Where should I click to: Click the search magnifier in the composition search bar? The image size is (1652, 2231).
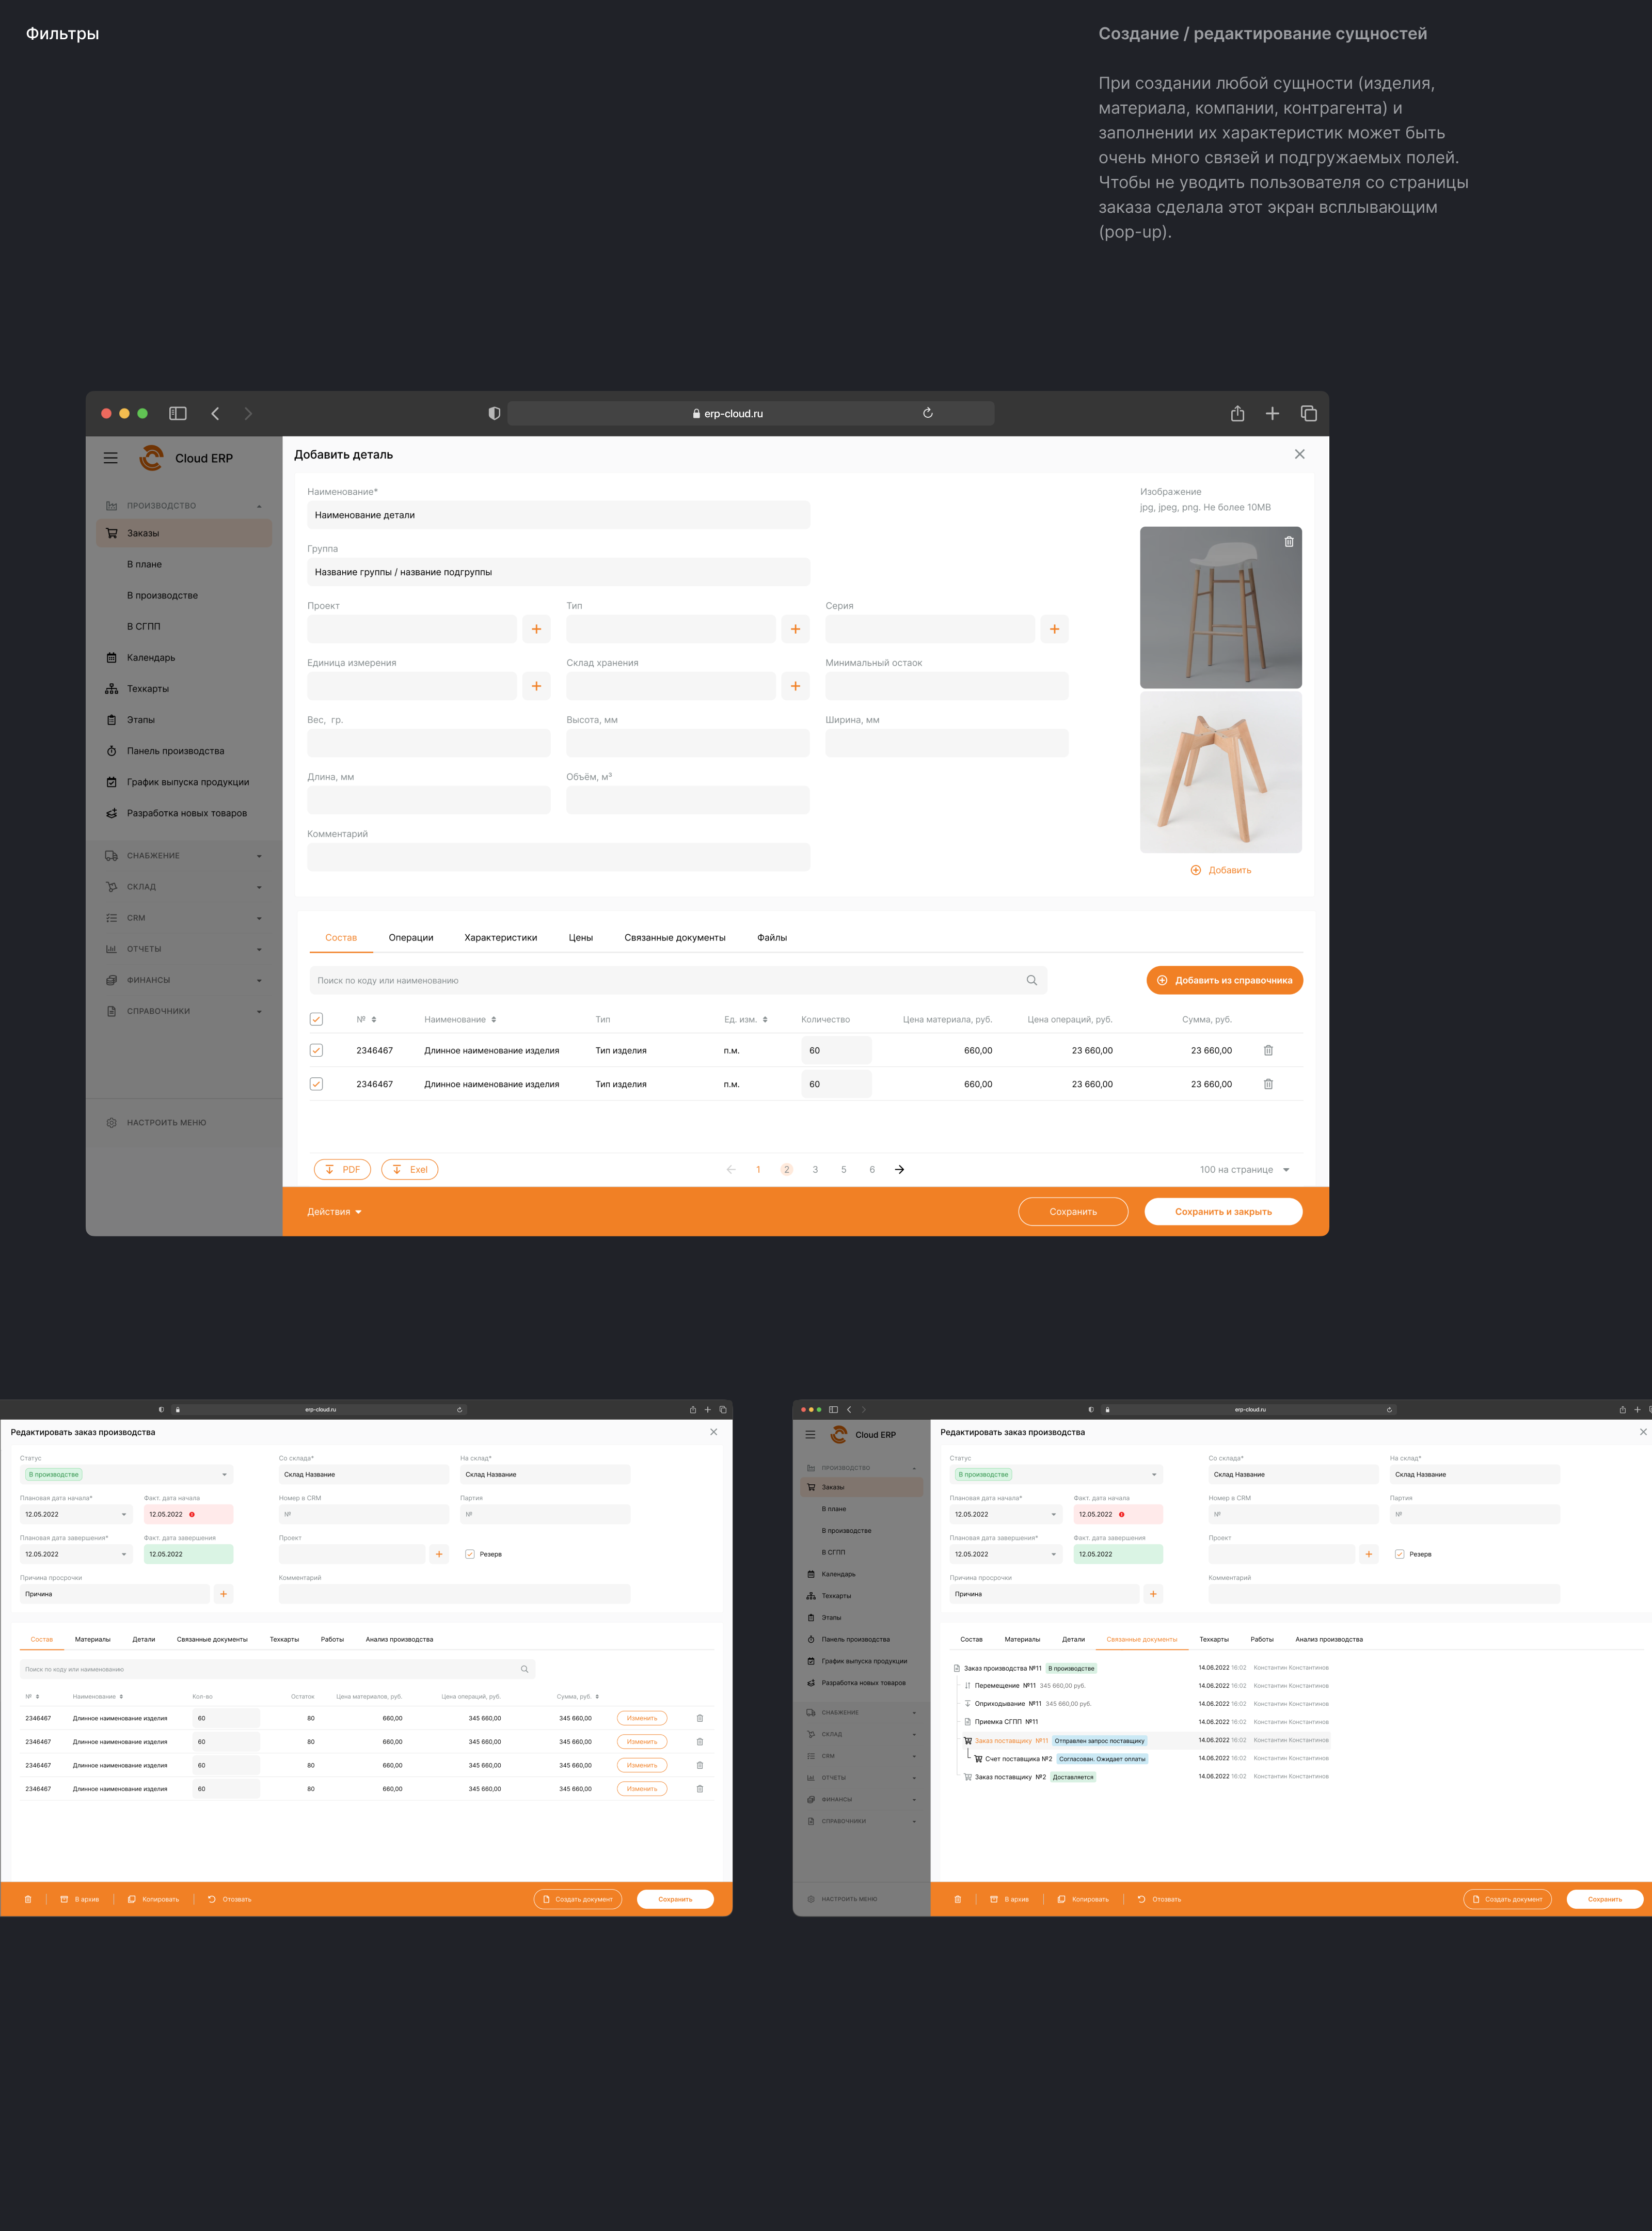[1031, 980]
